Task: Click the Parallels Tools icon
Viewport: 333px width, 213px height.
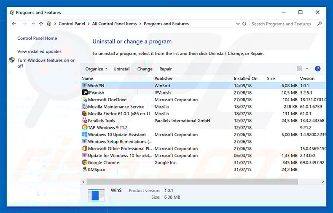Action: point(85,121)
